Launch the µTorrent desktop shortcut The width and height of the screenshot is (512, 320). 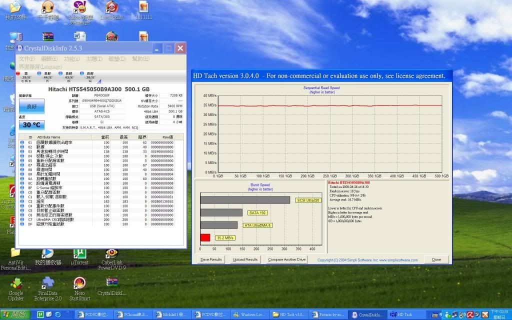tap(79, 257)
